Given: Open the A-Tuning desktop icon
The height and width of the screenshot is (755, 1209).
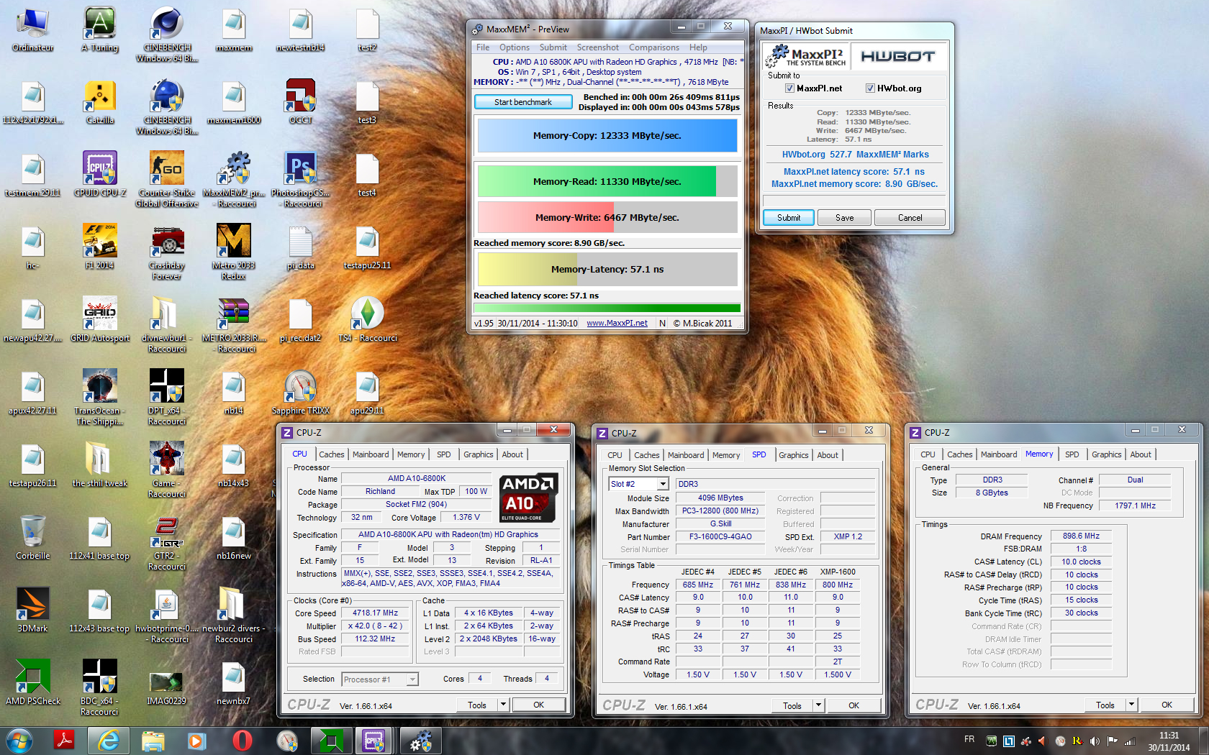Looking at the screenshot, I should click(100, 29).
